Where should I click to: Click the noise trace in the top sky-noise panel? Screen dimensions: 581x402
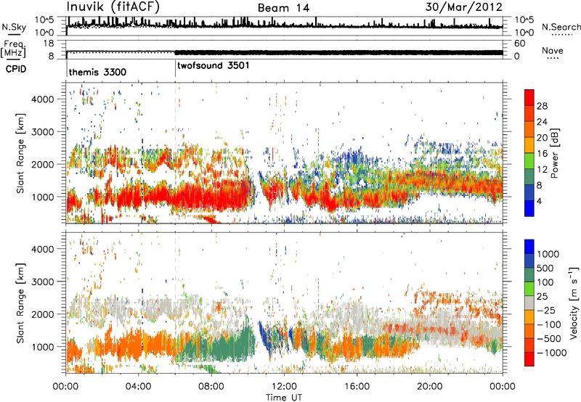click(284, 25)
